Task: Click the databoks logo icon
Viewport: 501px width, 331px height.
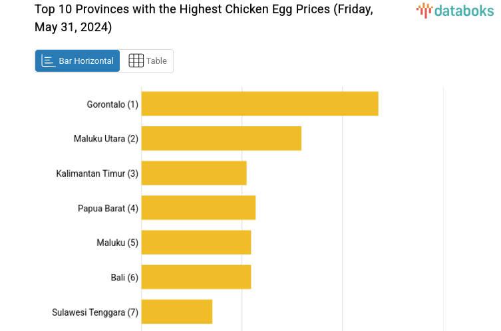Action: 424,9
